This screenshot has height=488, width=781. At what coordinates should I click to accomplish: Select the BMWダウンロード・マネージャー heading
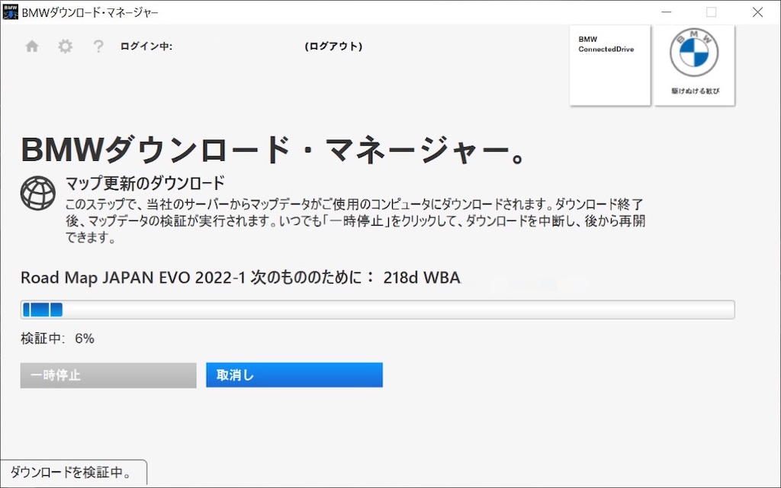point(273,149)
